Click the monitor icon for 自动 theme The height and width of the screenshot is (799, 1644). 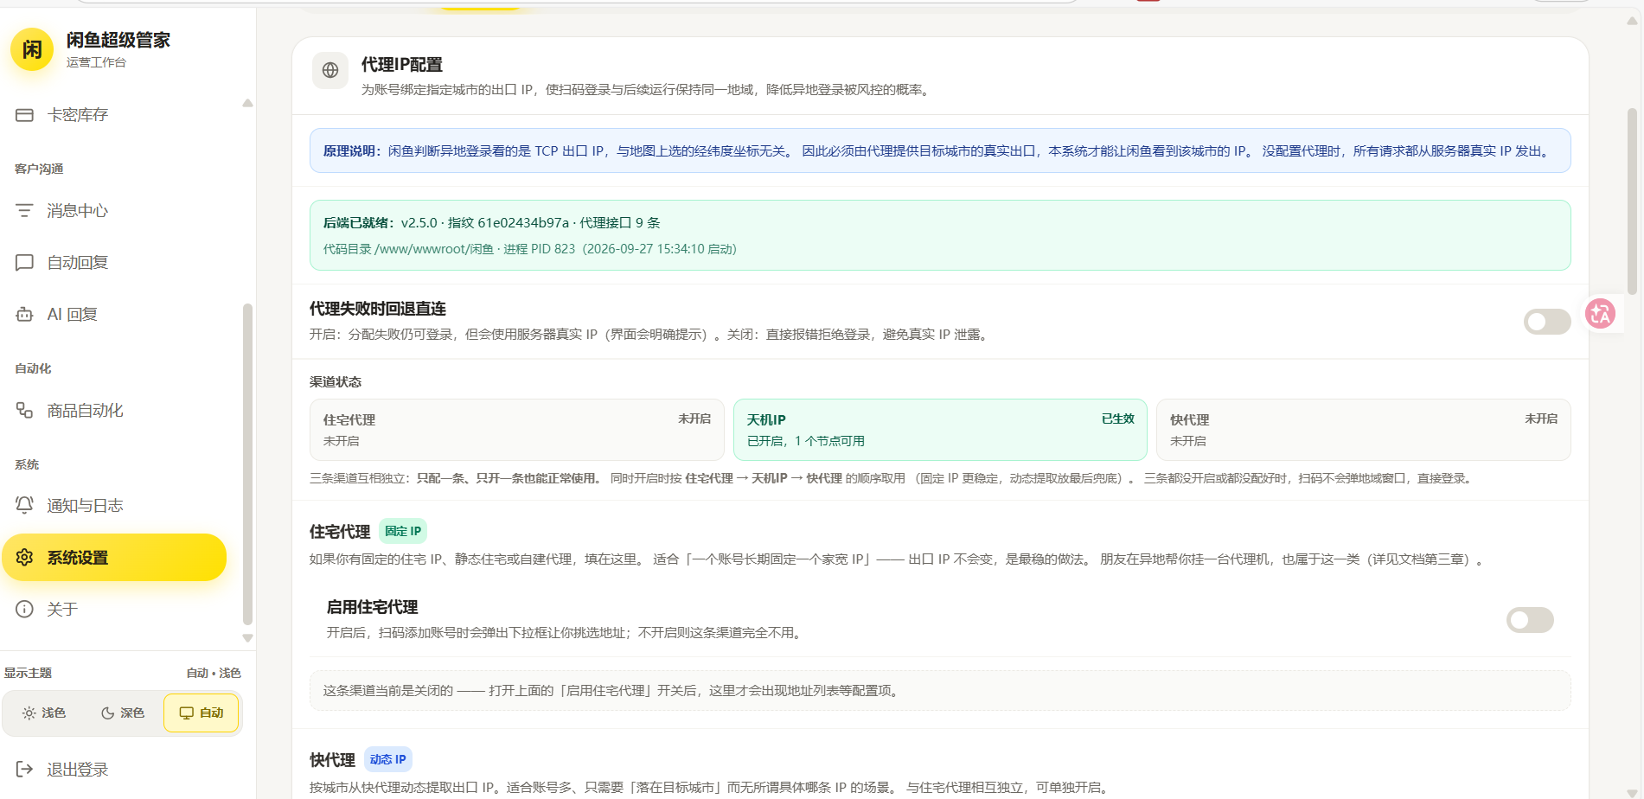(186, 713)
